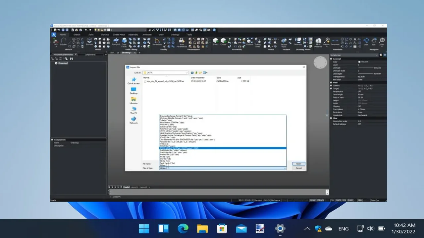The image size is (424, 238).
Task: Click the Redo arrow in quick access toolbar
Action: click(x=90, y=30)
